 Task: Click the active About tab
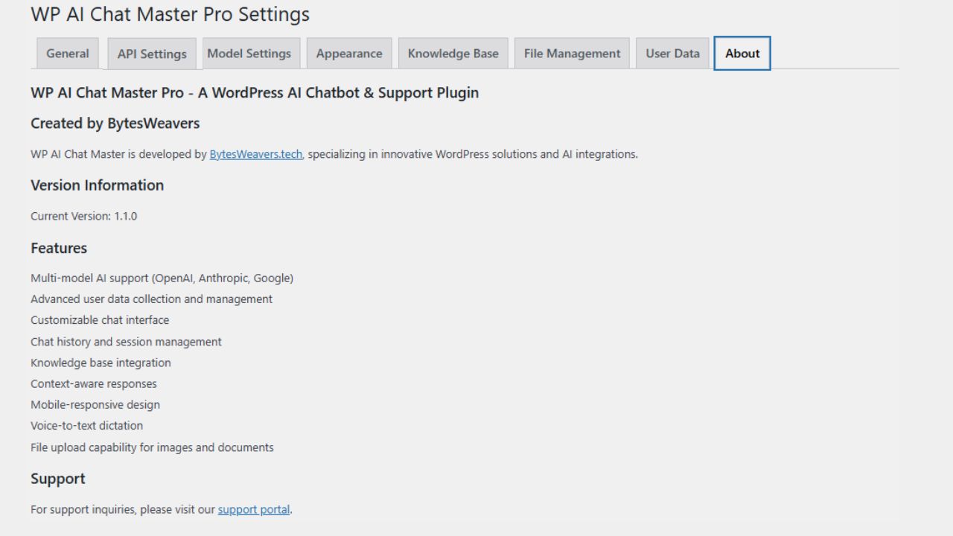click(742, 54)
